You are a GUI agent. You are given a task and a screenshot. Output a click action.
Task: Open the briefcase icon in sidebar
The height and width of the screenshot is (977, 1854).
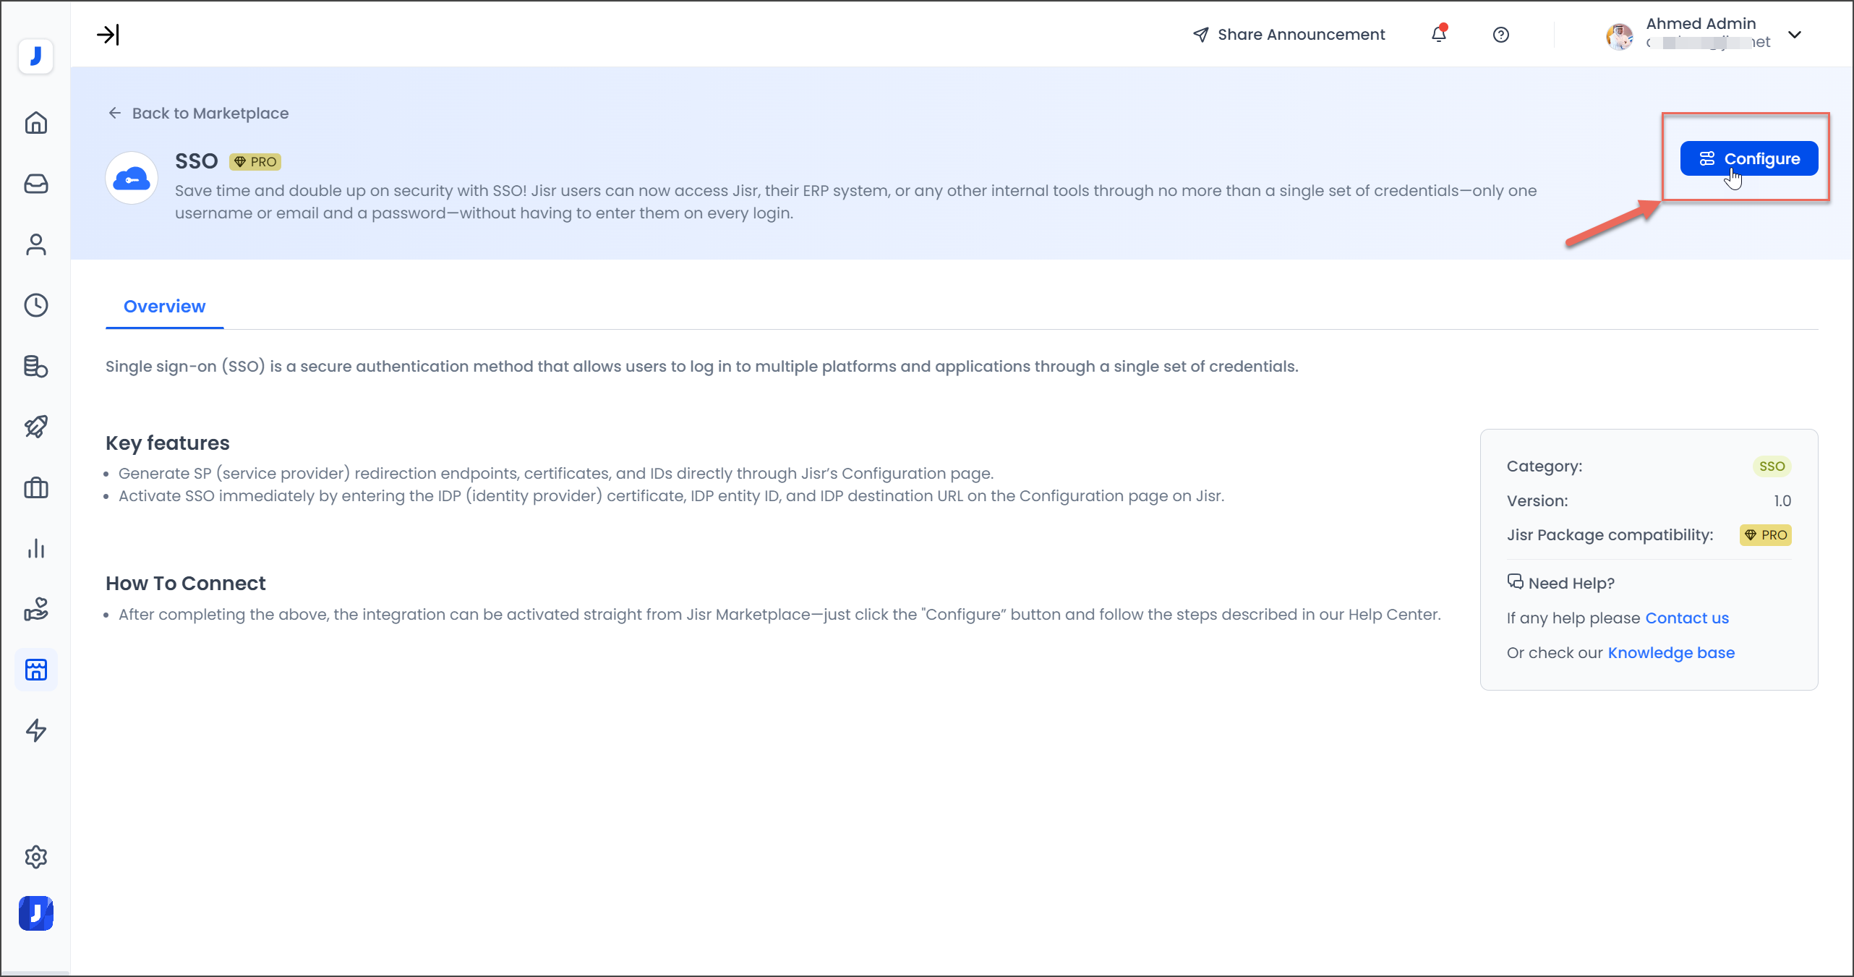[35, 488]
